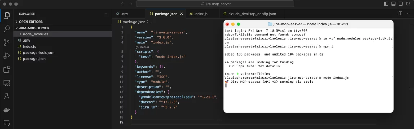Click the jira-mcp-server command center search
Viewport: 414px width, 129px height.
pos(215,4)
